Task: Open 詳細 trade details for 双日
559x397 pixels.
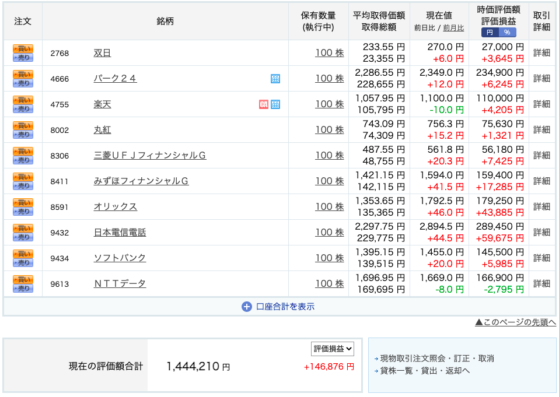Action: coord(542,53)
